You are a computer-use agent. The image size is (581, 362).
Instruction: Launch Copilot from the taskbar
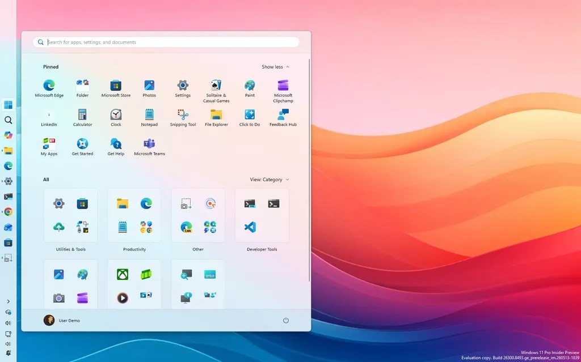[8, 135]
